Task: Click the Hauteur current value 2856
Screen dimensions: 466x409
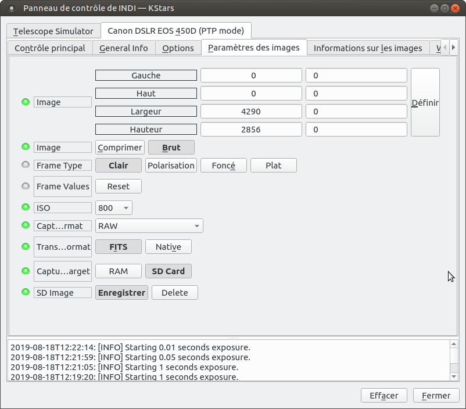Action: click(251, 130)
